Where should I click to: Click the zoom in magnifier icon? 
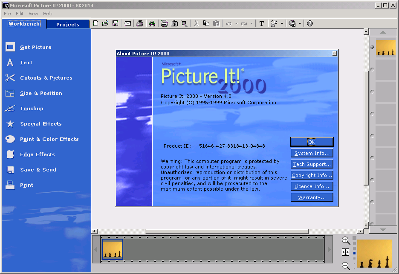[x=346, y=240]
